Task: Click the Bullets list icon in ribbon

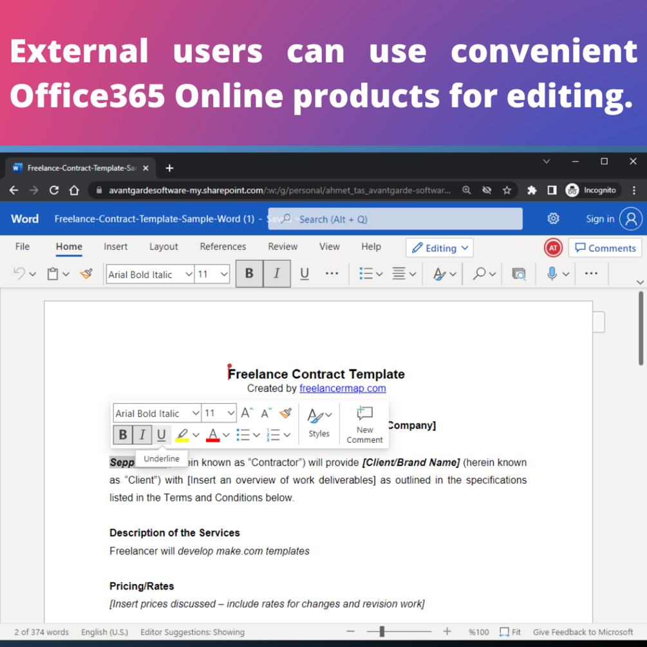Action: 366,274
